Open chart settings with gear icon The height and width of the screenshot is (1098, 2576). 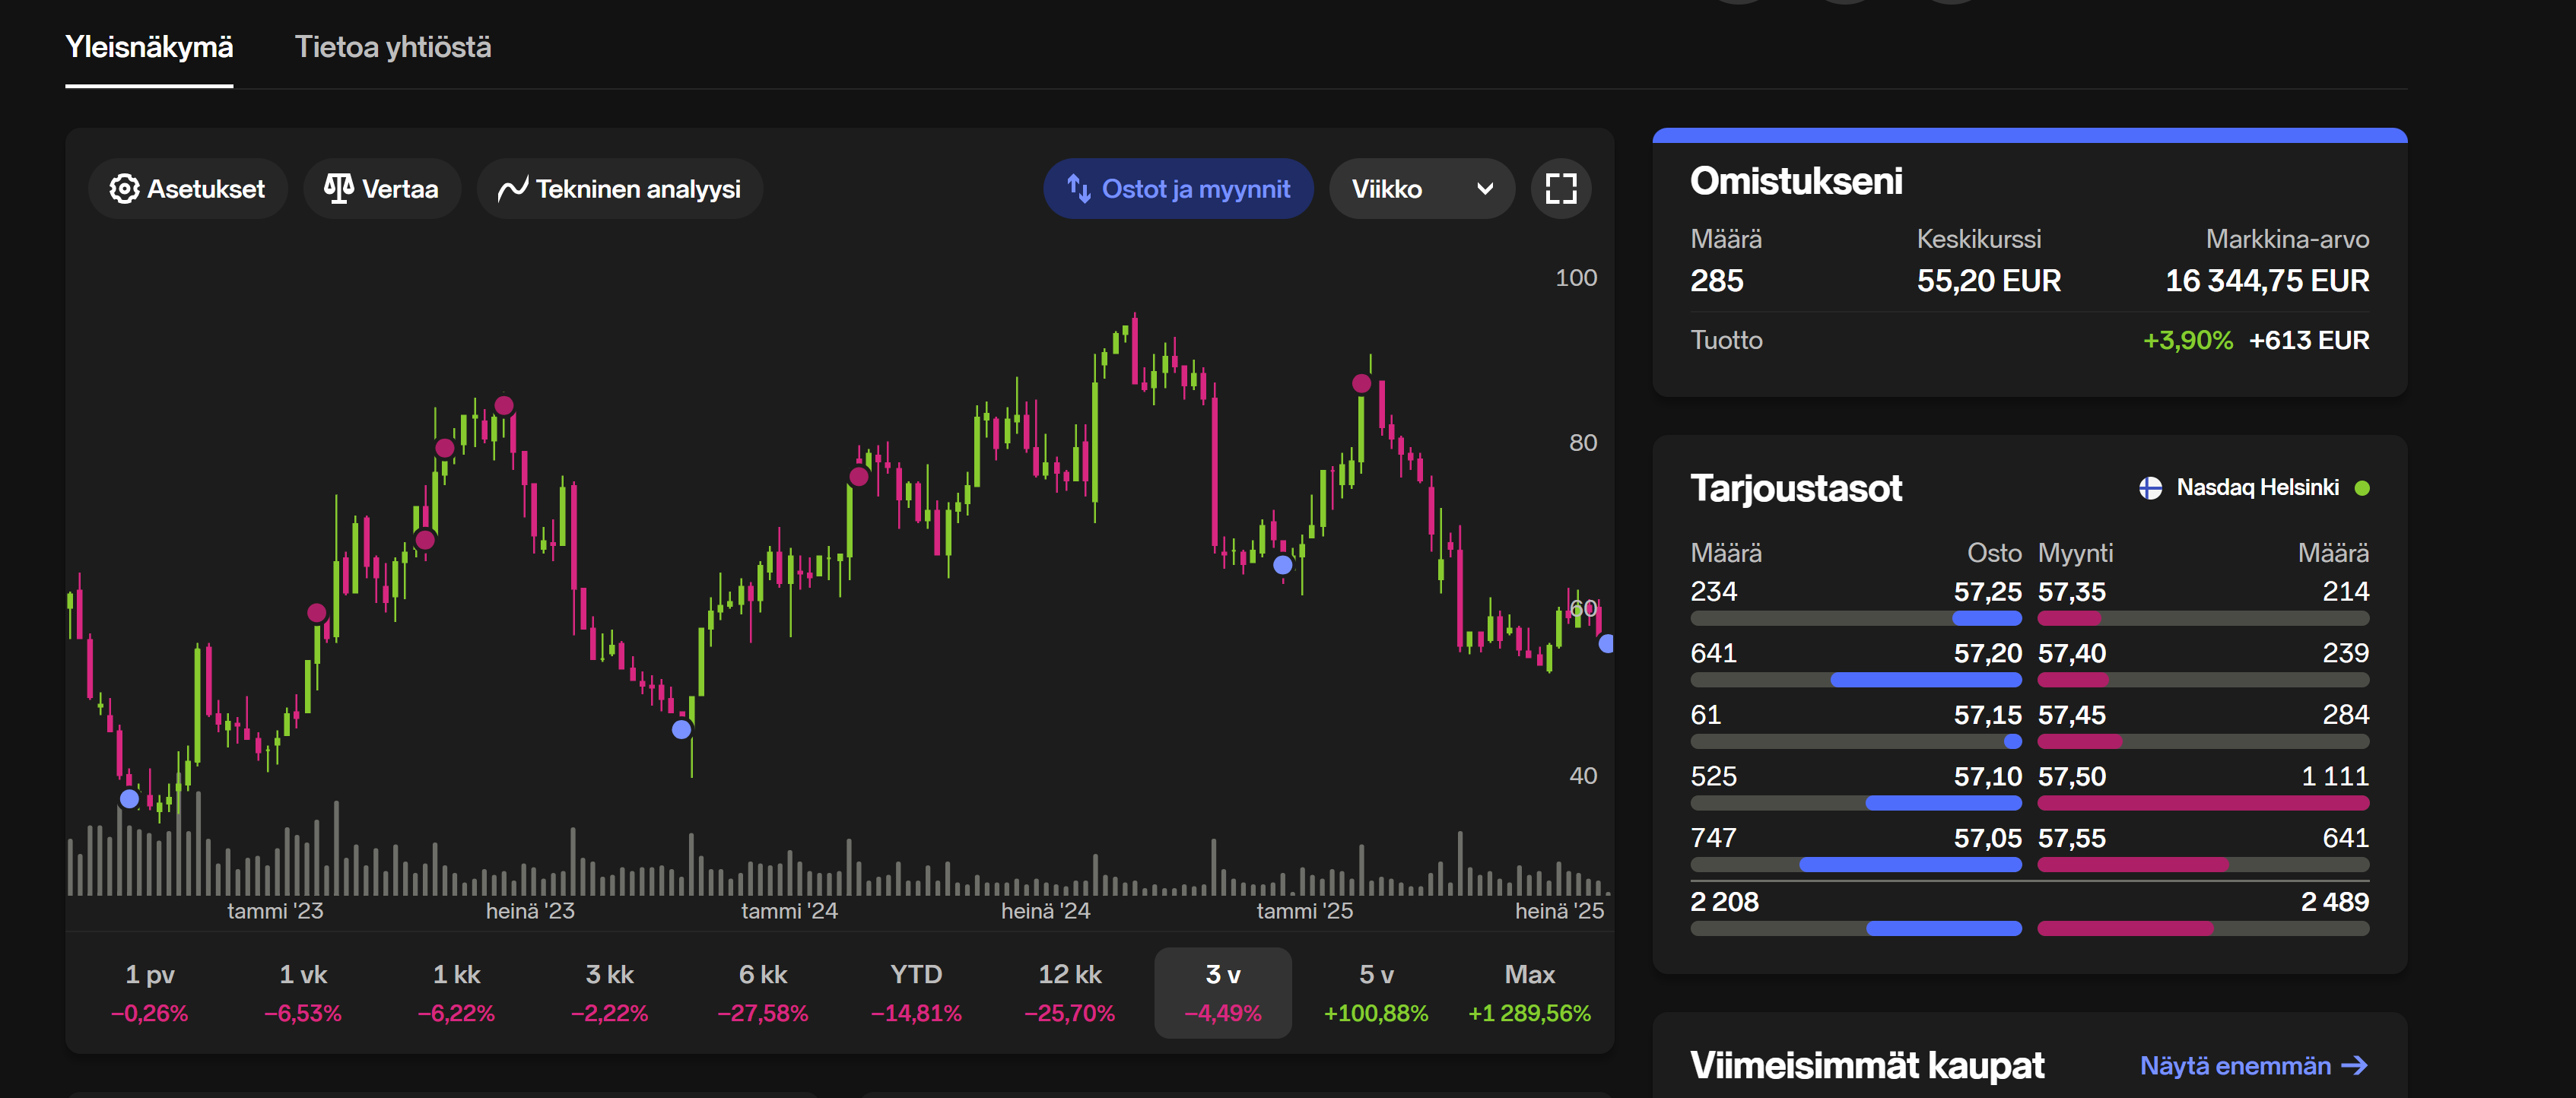124,189
